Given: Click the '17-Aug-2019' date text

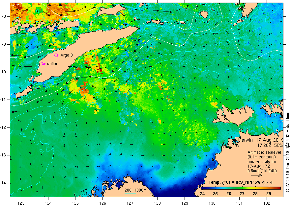Looking at the screenshot, I should pyautogui.click(x=270, y=140).
